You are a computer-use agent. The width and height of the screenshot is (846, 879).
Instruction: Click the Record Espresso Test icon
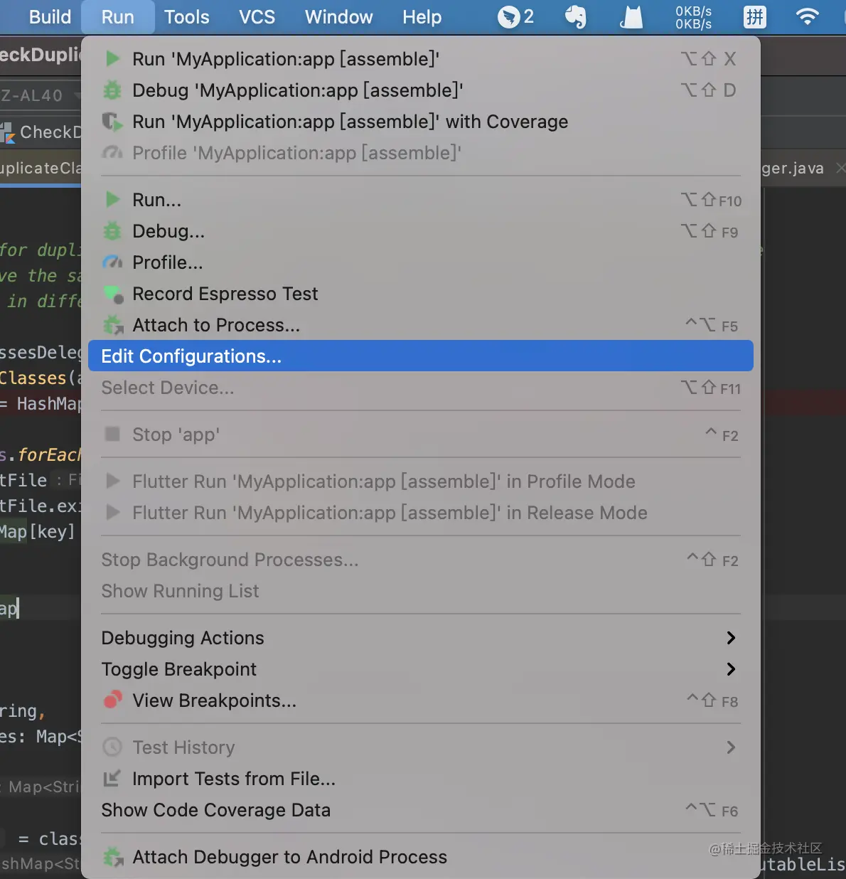[x=113, y=294]
